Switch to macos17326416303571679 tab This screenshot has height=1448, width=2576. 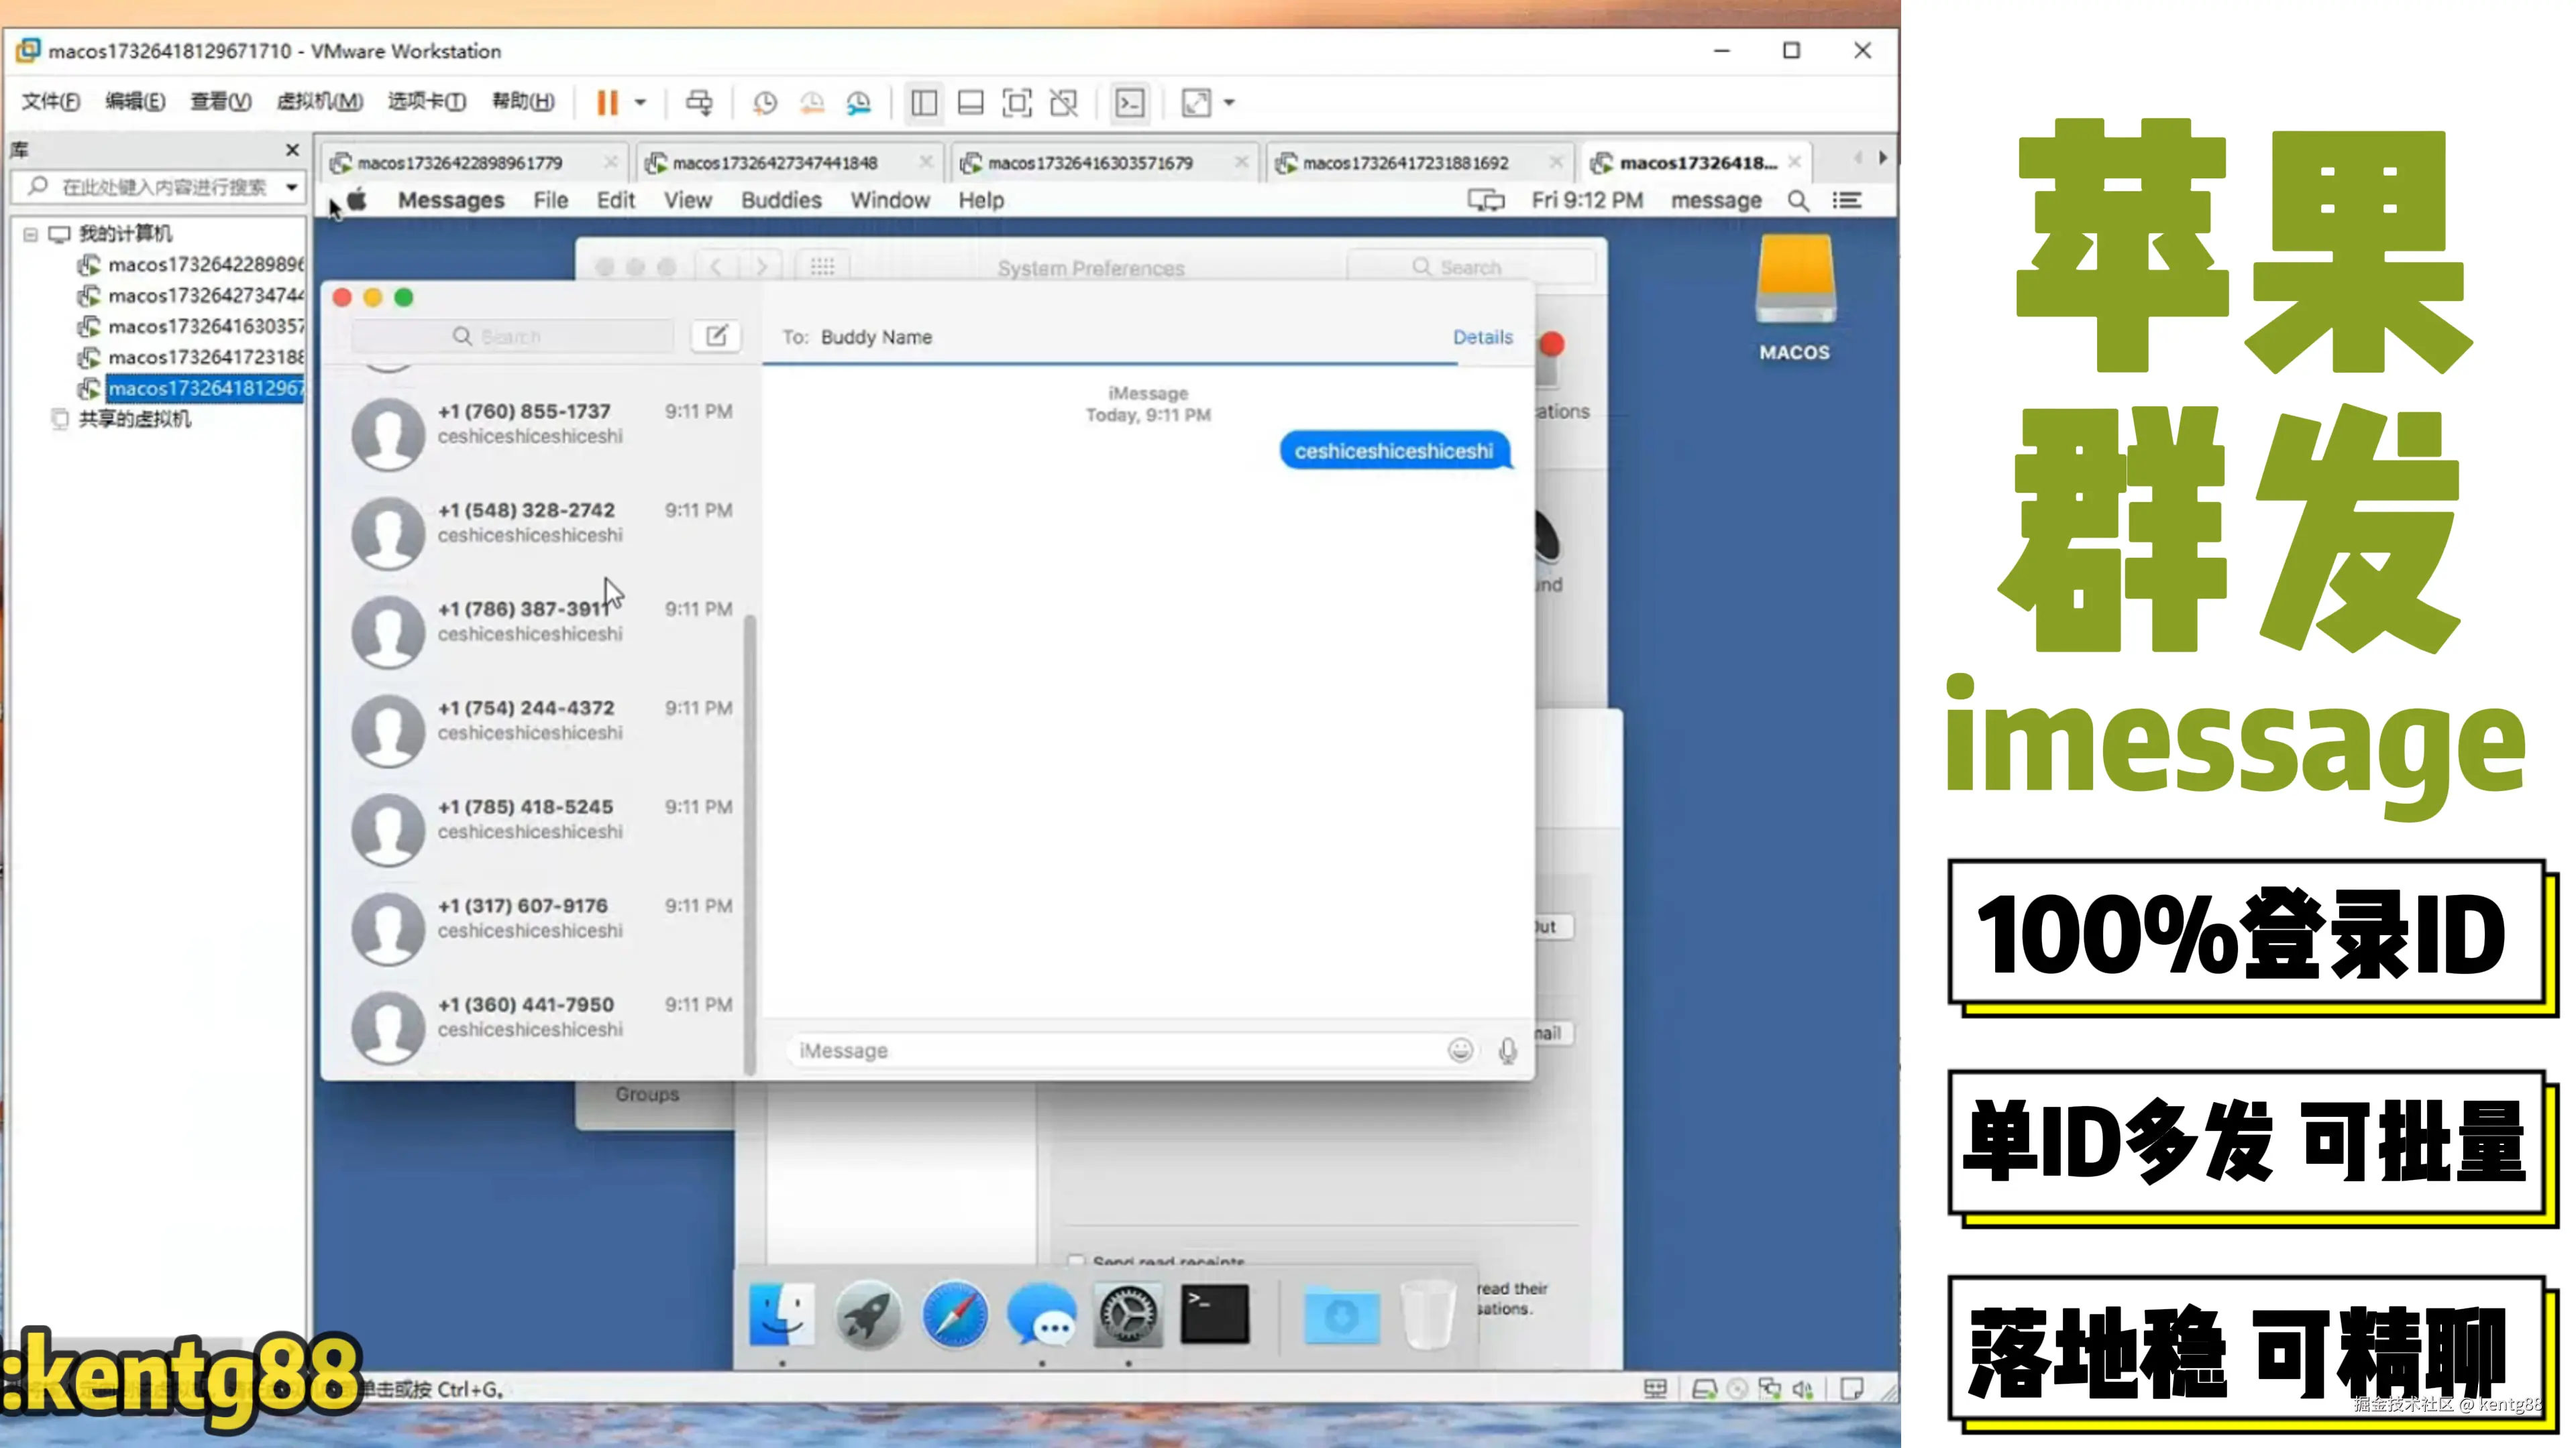pyautogui.click(x=1090, y=163)
